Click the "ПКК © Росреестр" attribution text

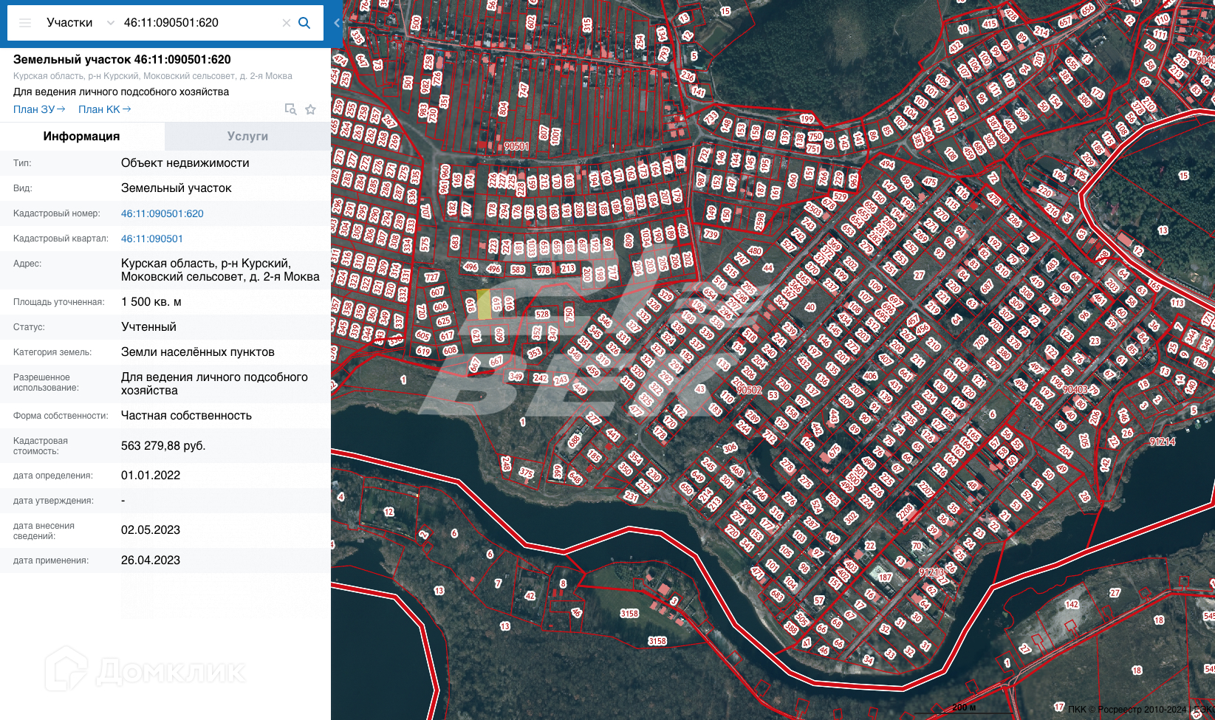(x=1126, y=710)
